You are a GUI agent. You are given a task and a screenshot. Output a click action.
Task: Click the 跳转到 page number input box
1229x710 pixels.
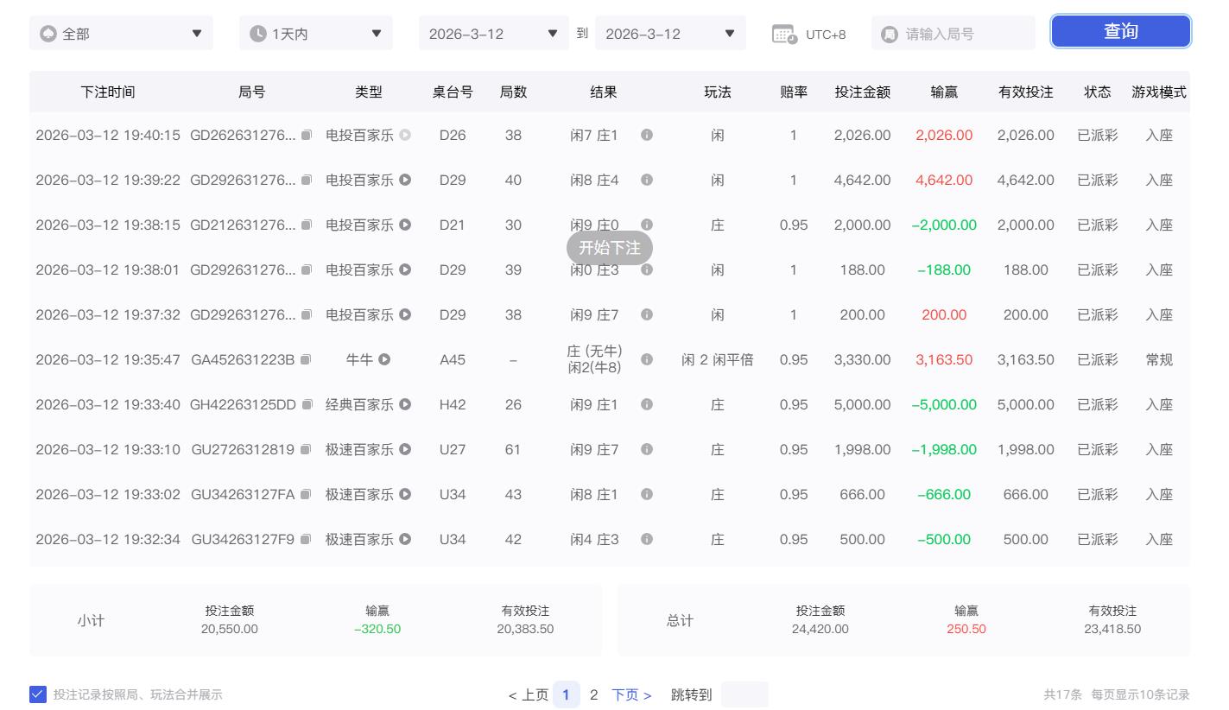(x=744, y=694)
